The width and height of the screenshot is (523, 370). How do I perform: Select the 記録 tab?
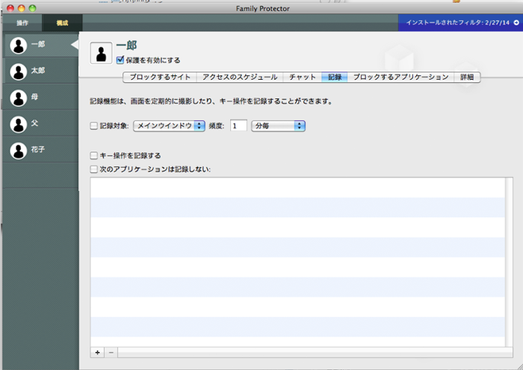(335, 78)
